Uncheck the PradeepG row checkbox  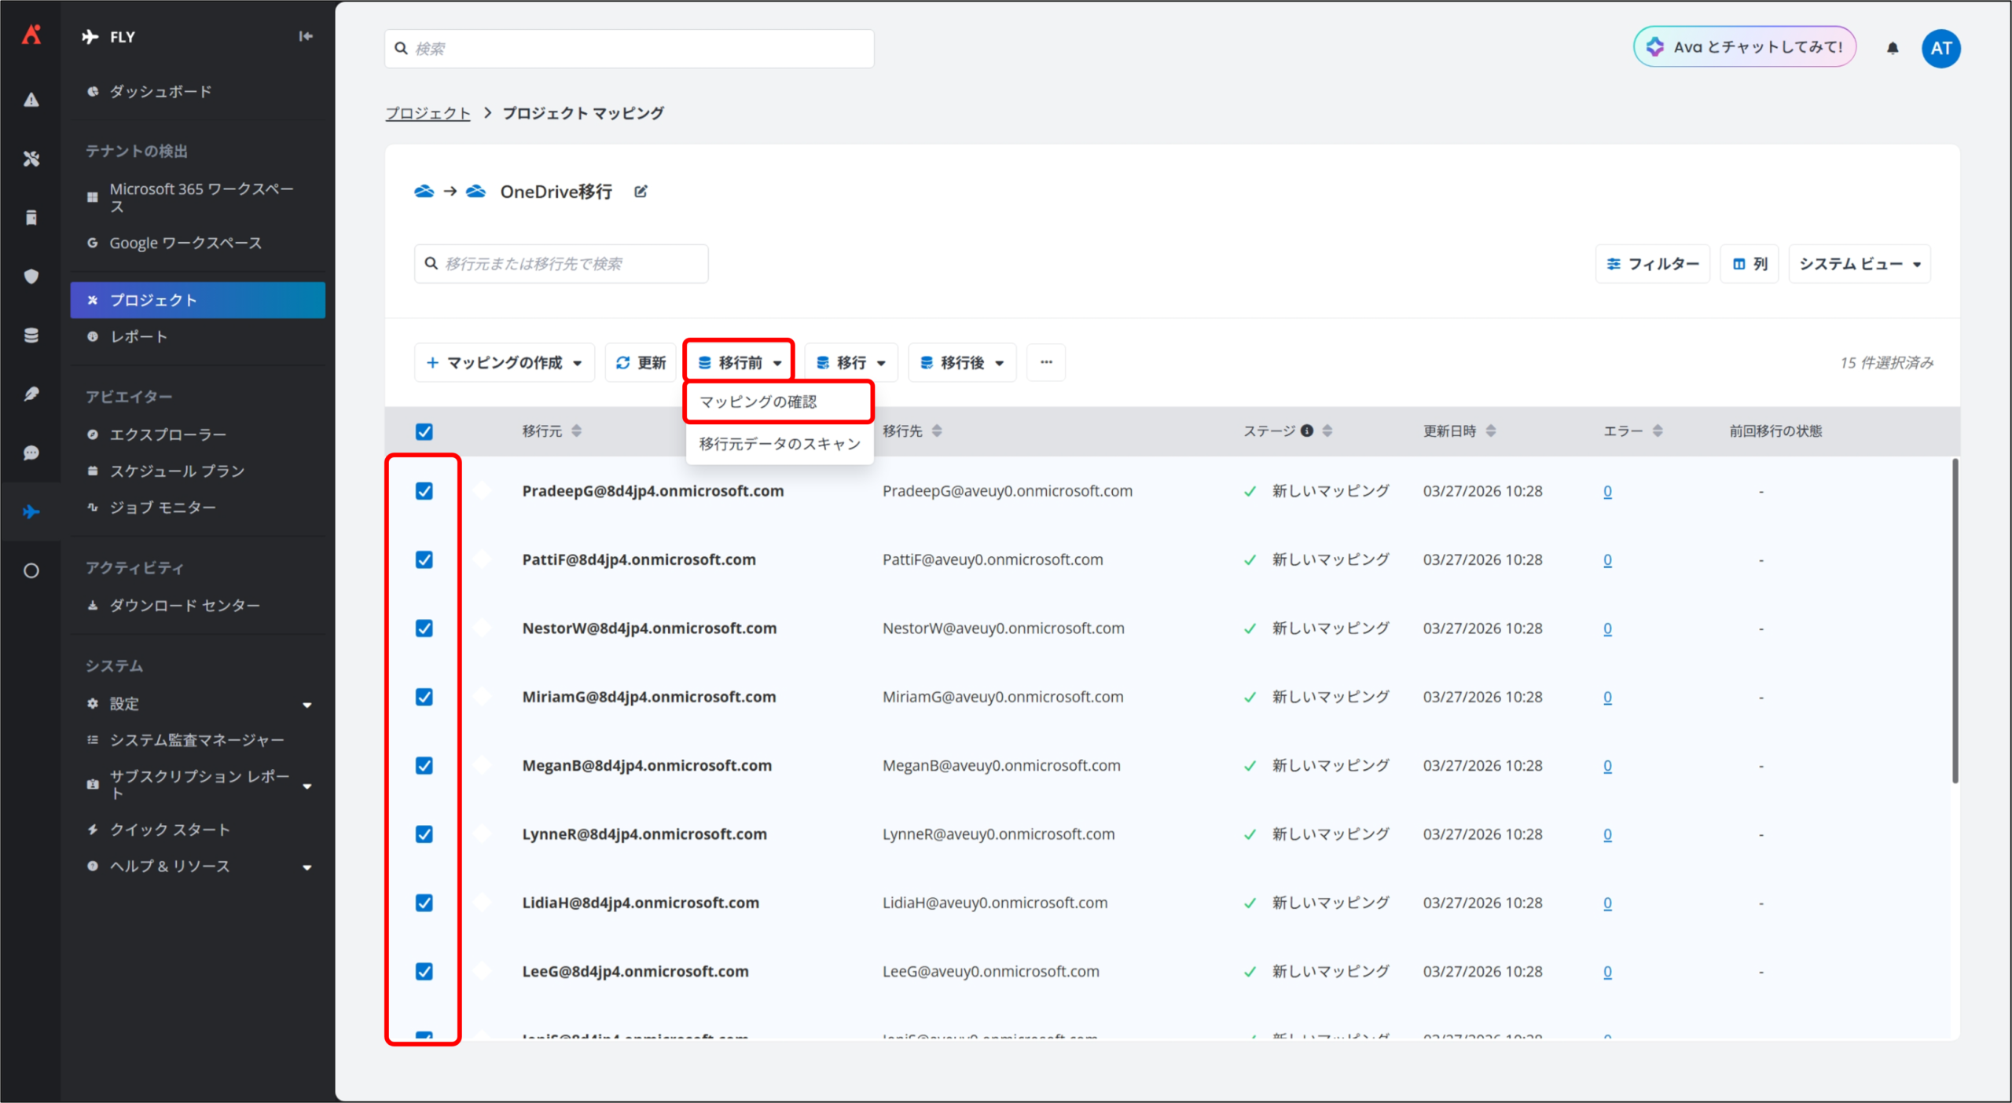click(424, 491)
